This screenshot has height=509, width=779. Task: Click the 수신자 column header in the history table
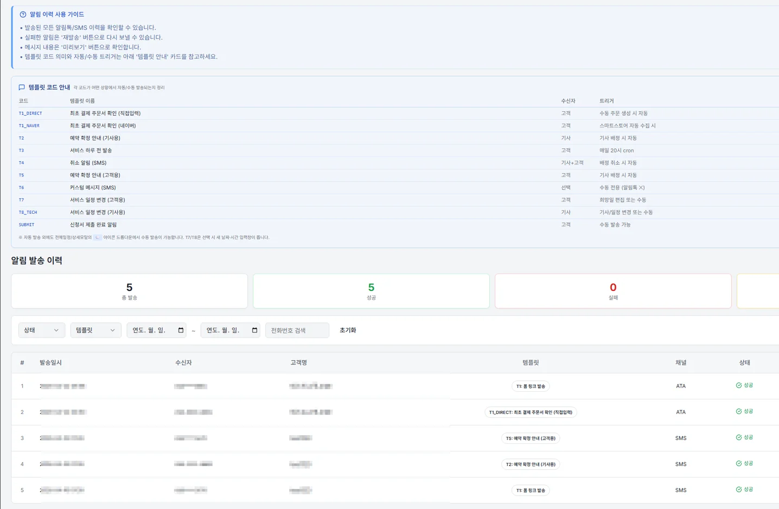click(183, 362)
